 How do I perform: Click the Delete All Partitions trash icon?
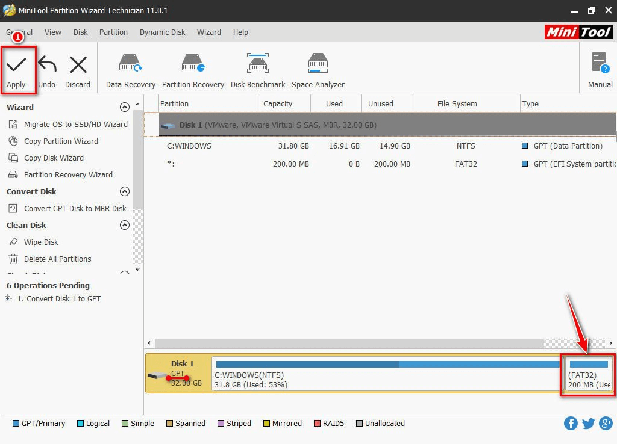[x=13, y=259]
